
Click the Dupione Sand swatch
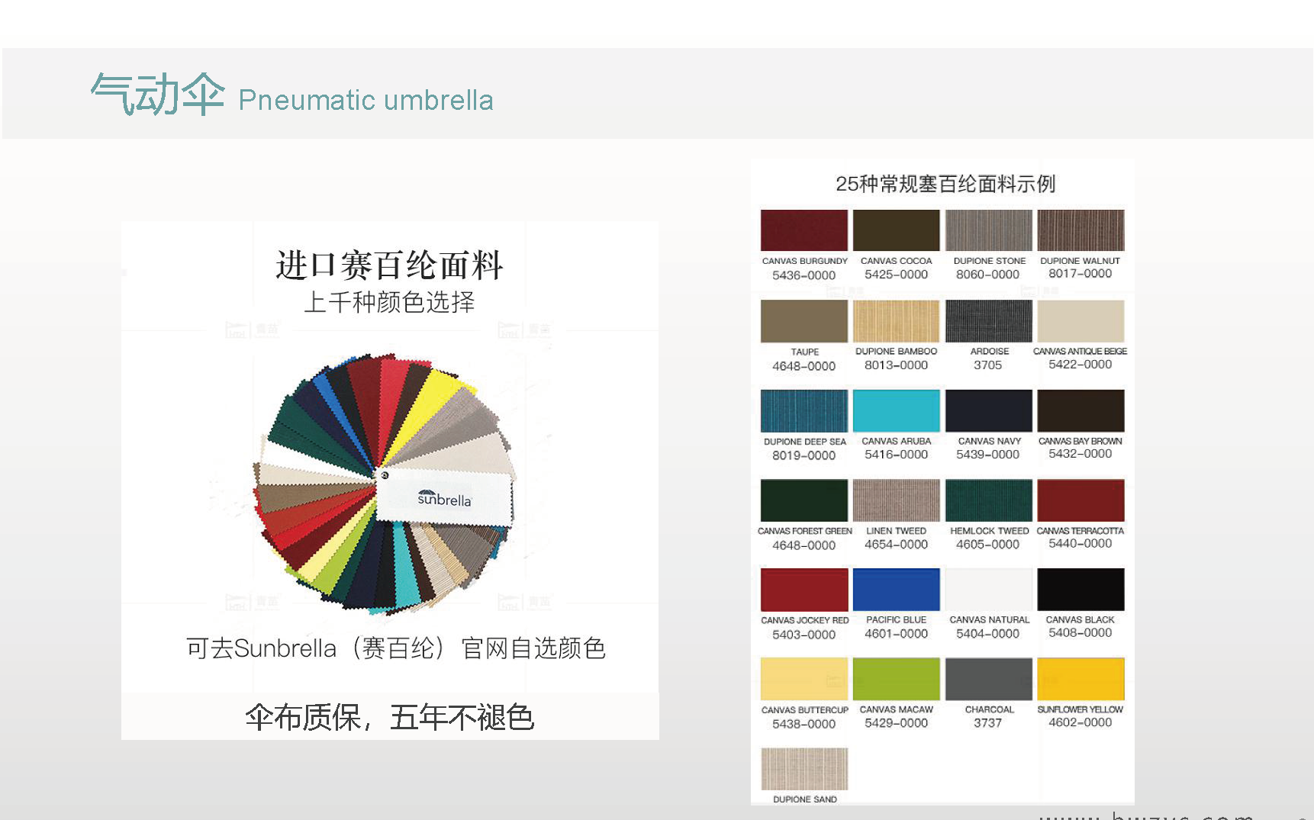(804, 769)
